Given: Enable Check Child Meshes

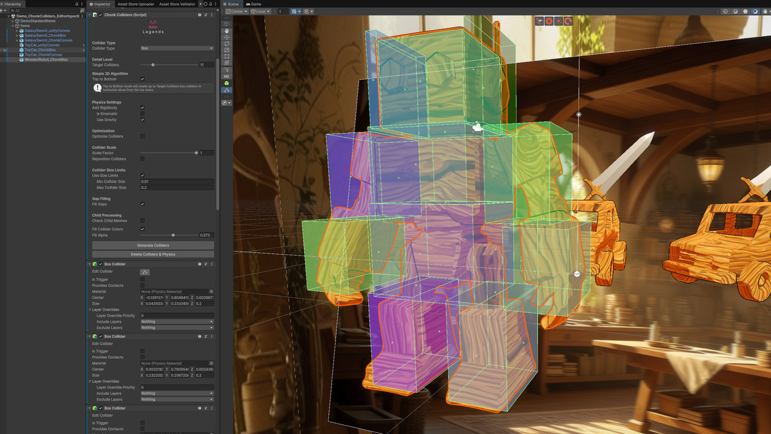Looking at the screenshot, I should coord(142,221).
